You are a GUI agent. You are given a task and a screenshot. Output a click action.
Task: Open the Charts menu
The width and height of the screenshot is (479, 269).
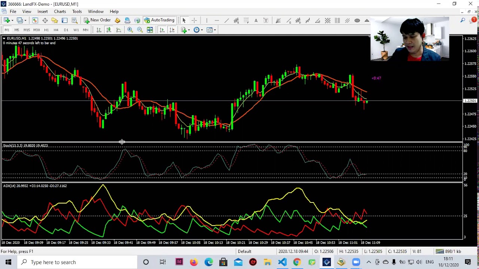tap(60, 12)
